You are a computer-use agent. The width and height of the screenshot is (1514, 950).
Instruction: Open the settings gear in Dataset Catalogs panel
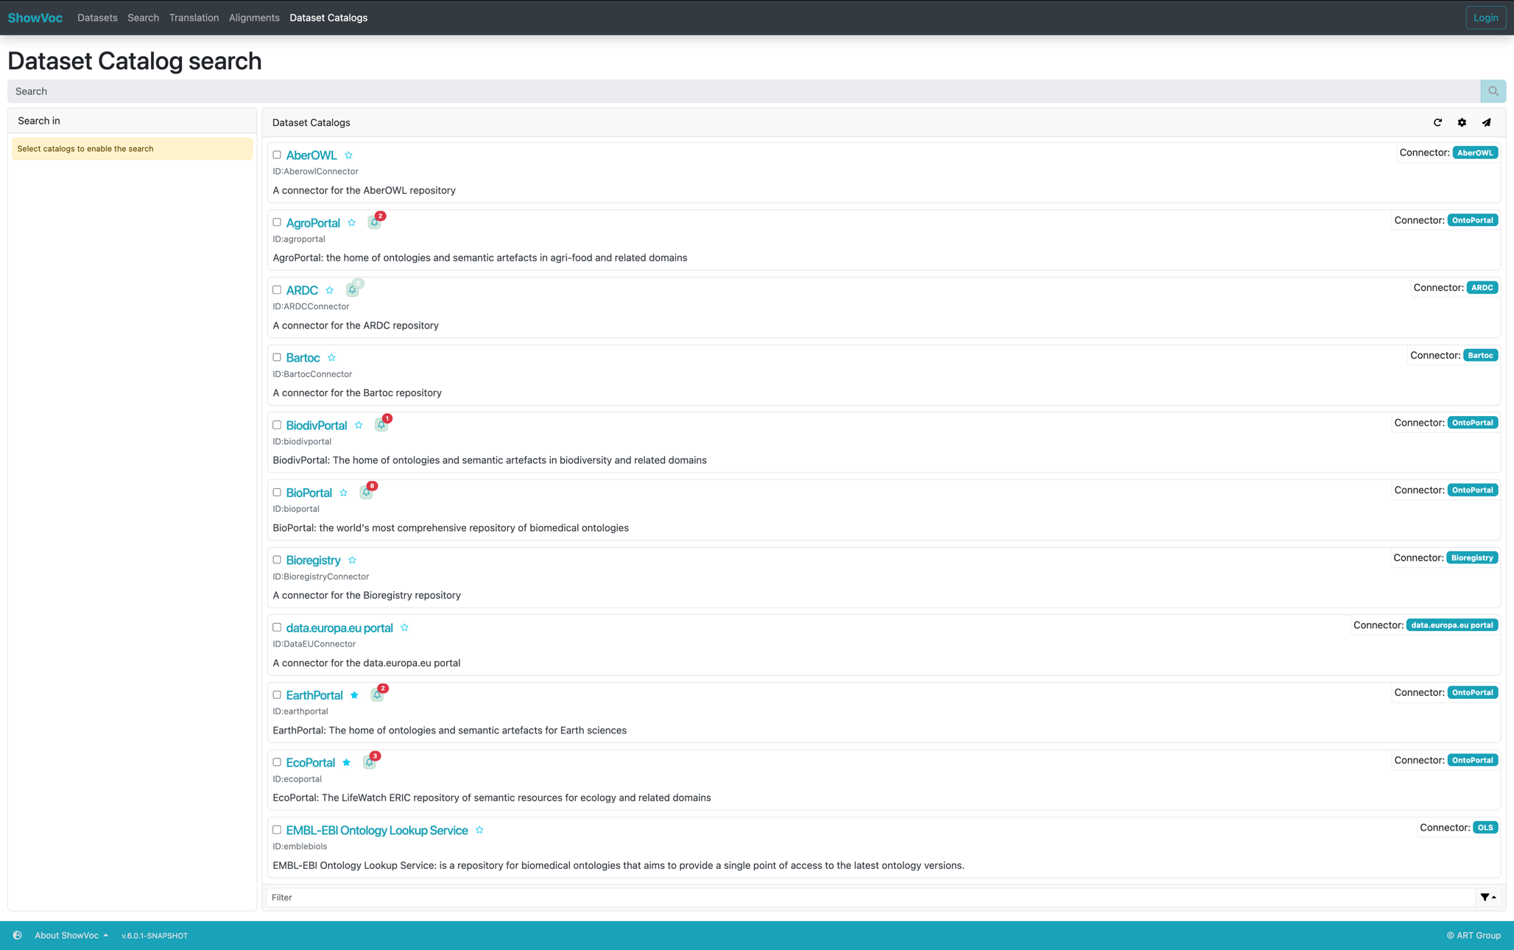[x=1462, y=122]
